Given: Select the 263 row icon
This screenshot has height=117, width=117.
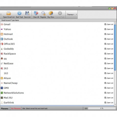Looking at the screenshot, I should [2, 68].
